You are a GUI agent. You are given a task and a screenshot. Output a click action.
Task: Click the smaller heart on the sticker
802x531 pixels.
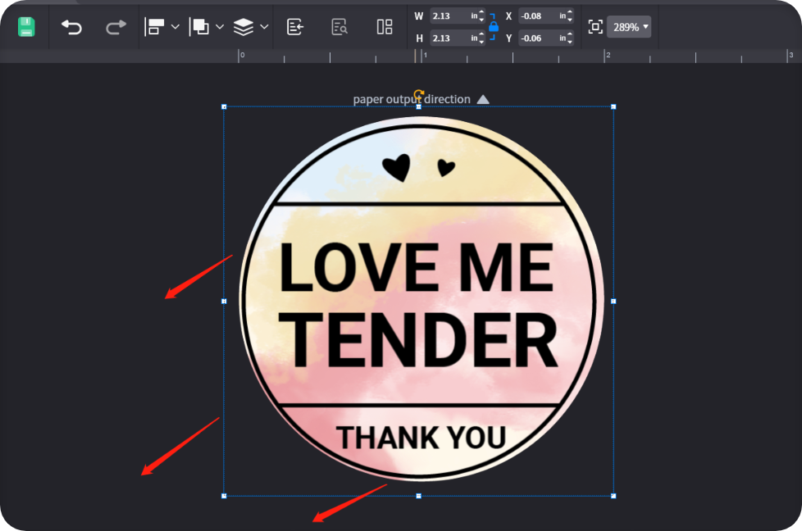pyautogui.click(x=446, y=168)
